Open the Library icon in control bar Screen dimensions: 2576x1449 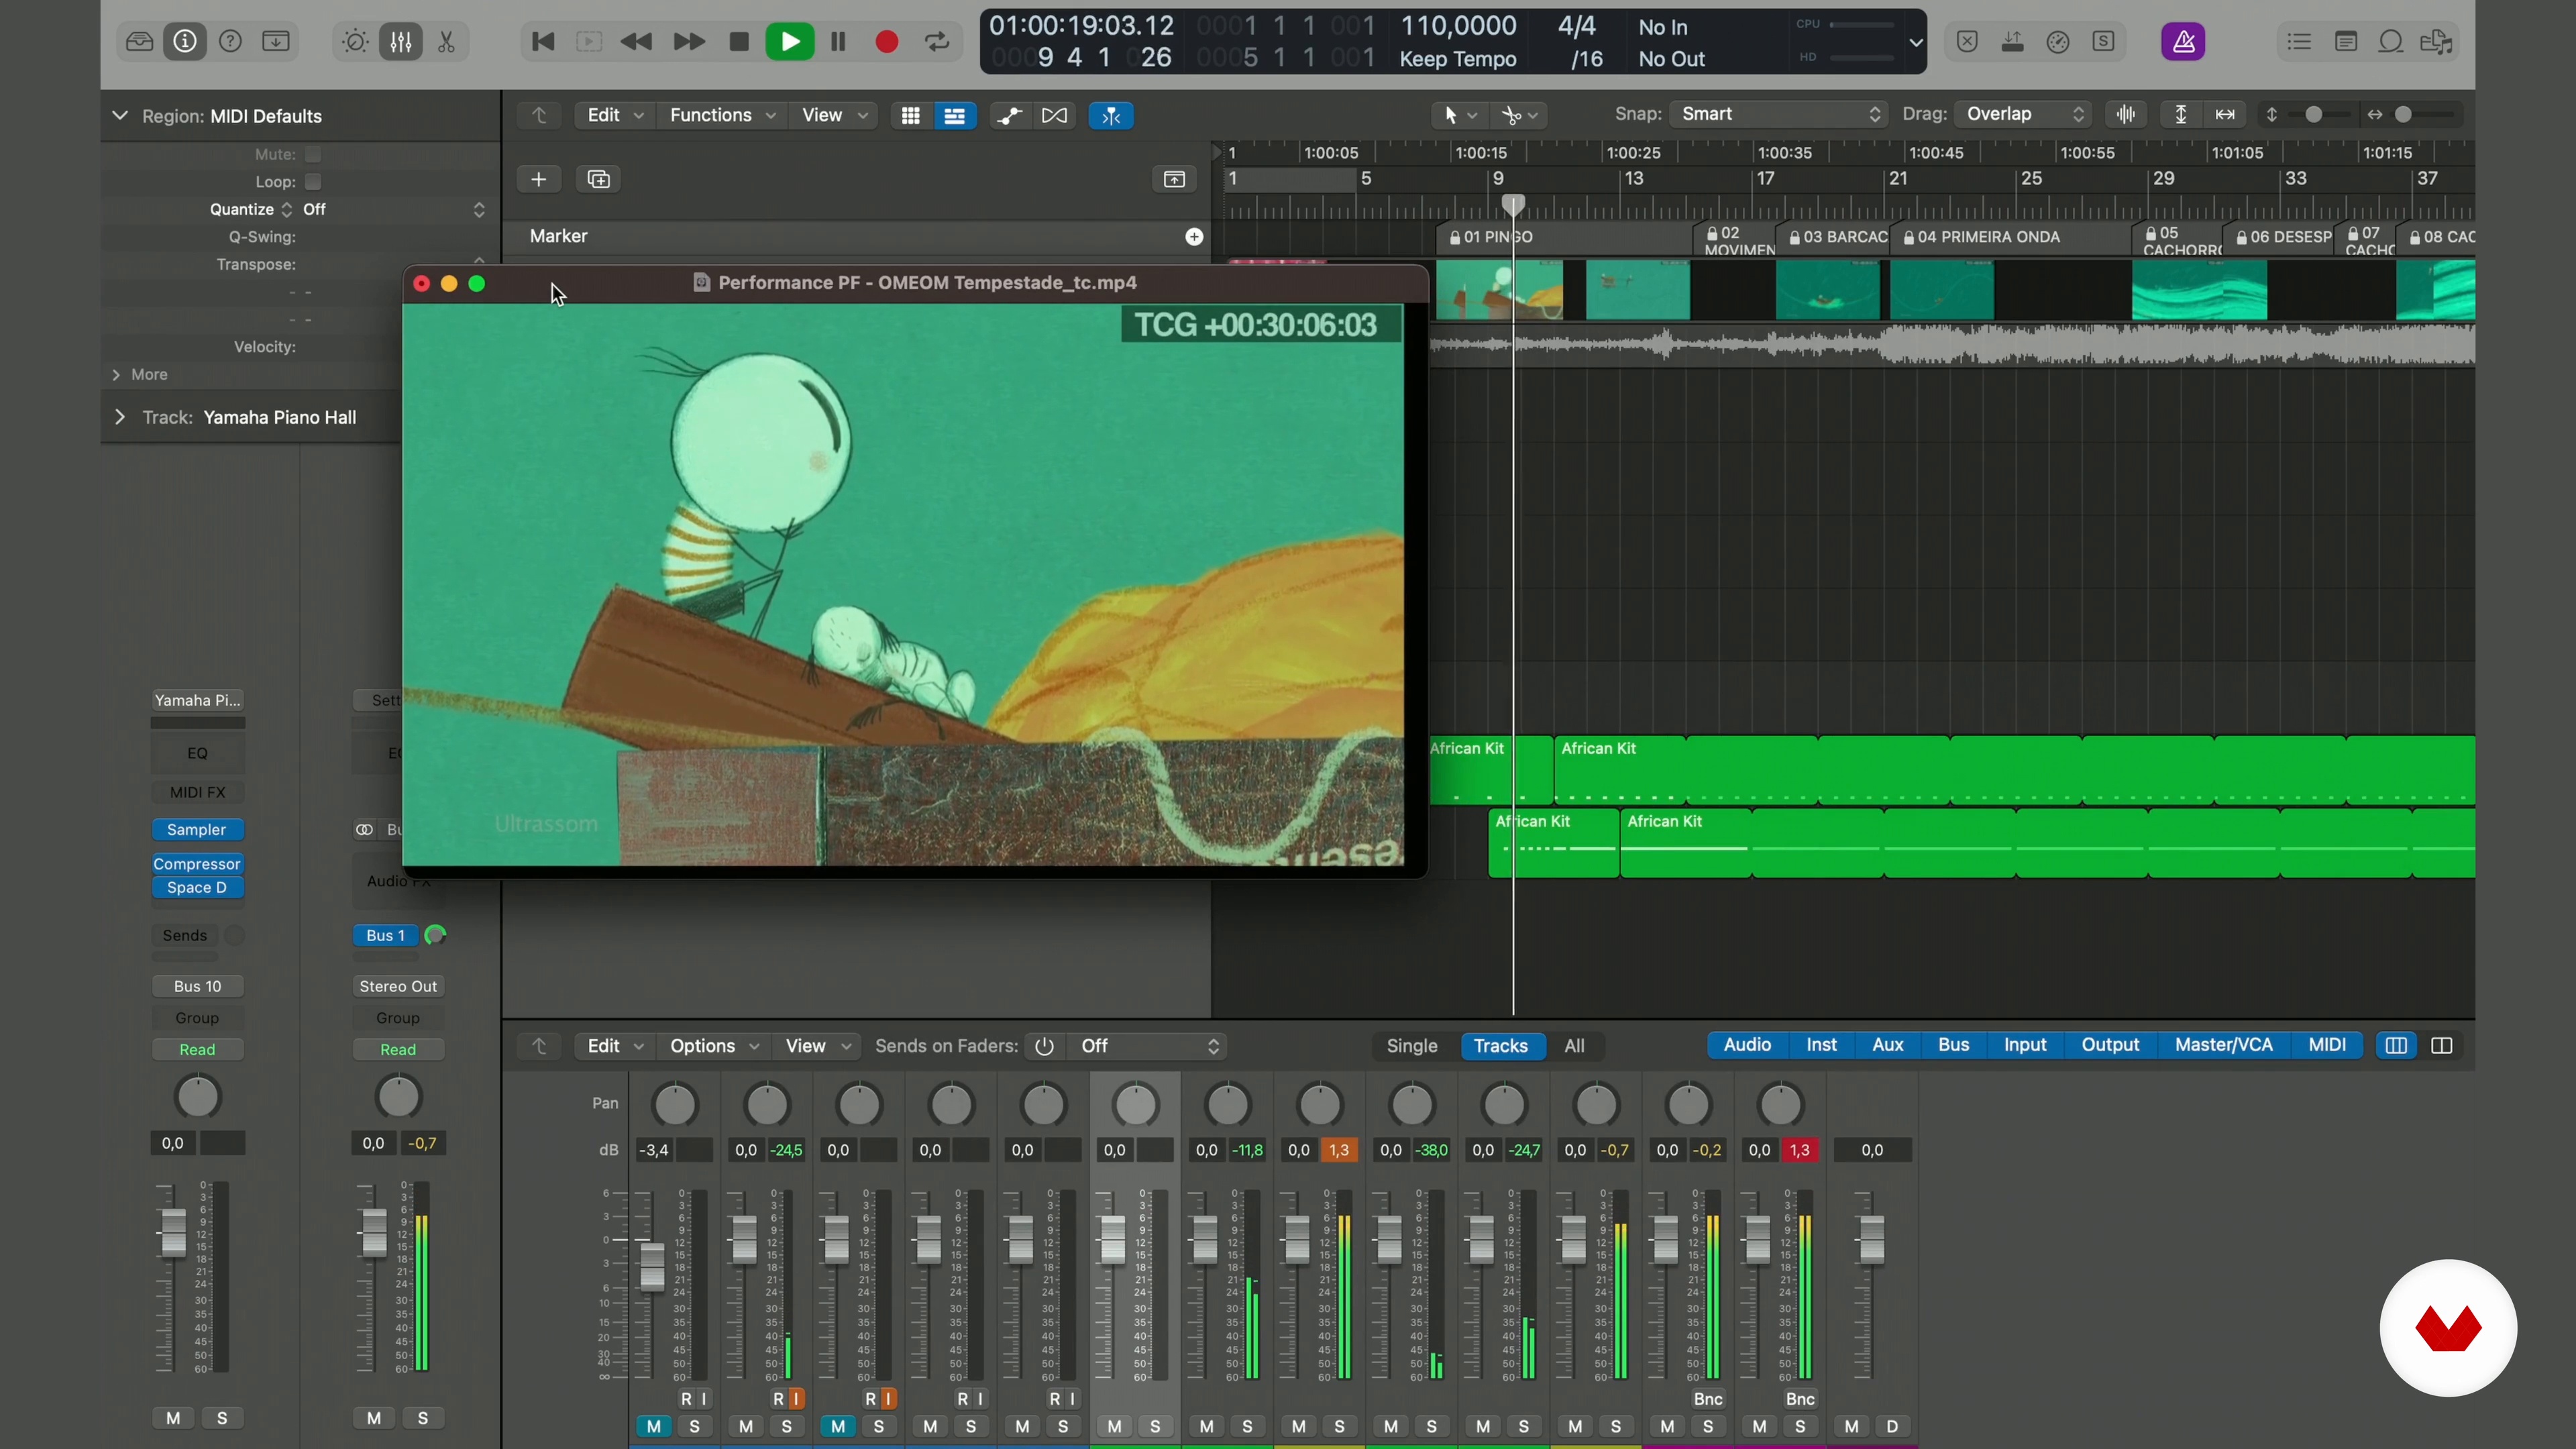(139, 42)
